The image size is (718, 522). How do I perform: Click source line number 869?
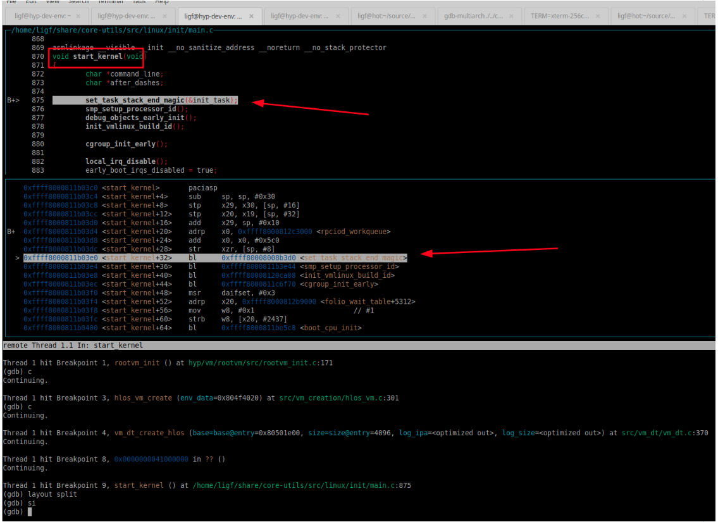38,47
